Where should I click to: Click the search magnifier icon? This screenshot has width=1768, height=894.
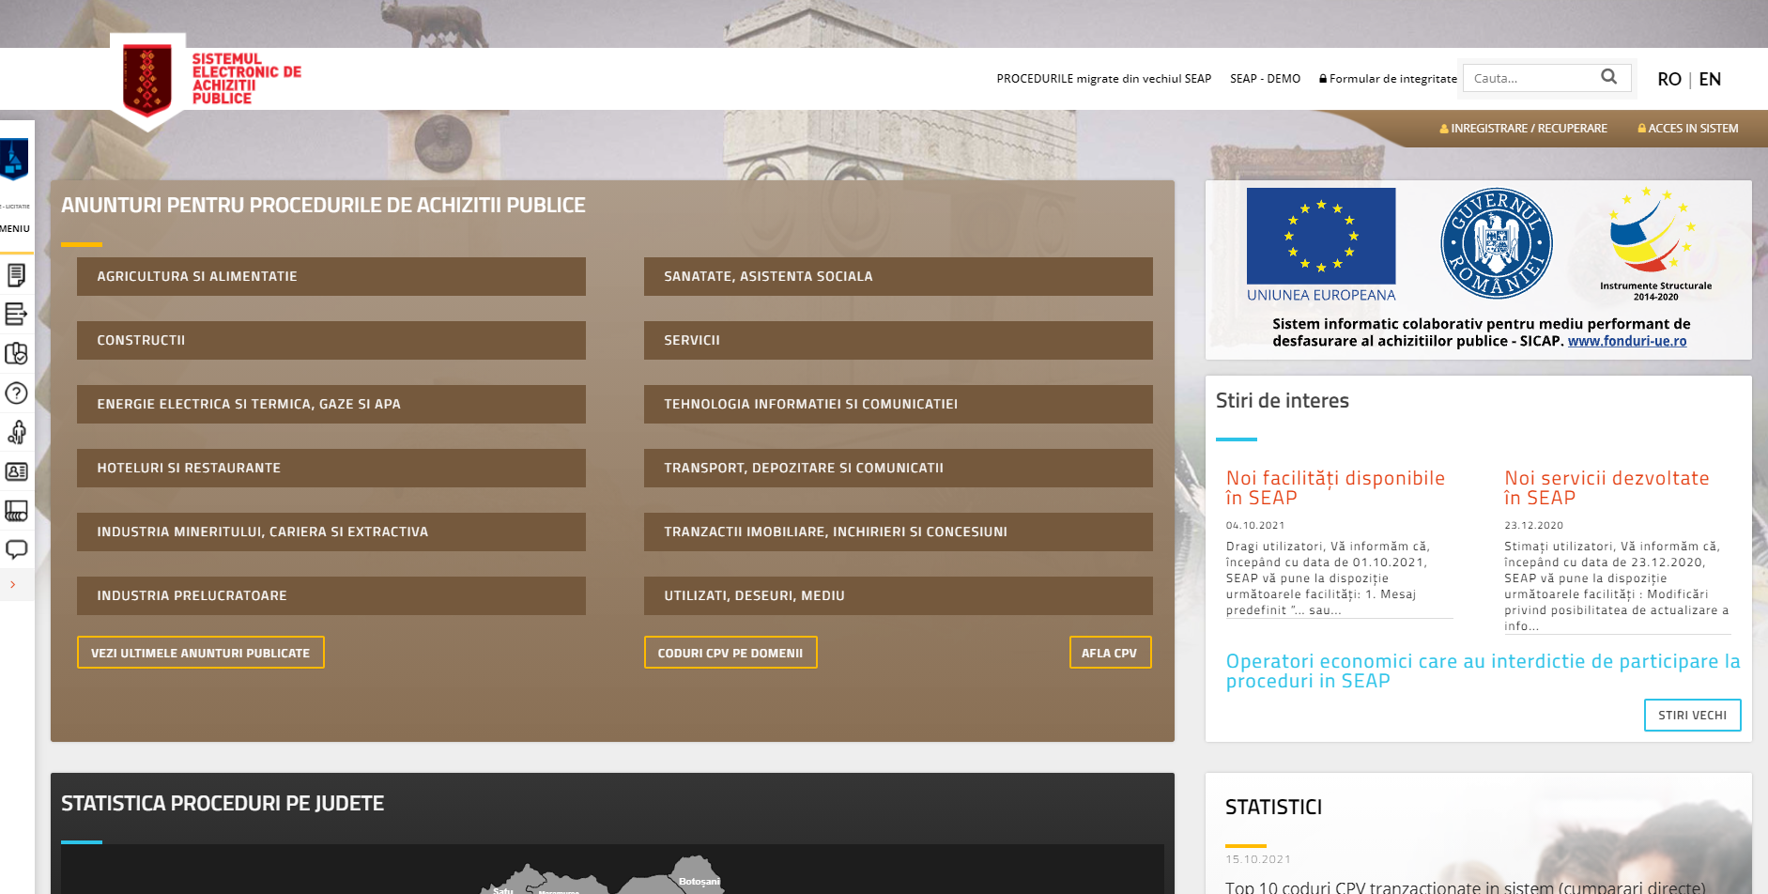point(1608,77)
